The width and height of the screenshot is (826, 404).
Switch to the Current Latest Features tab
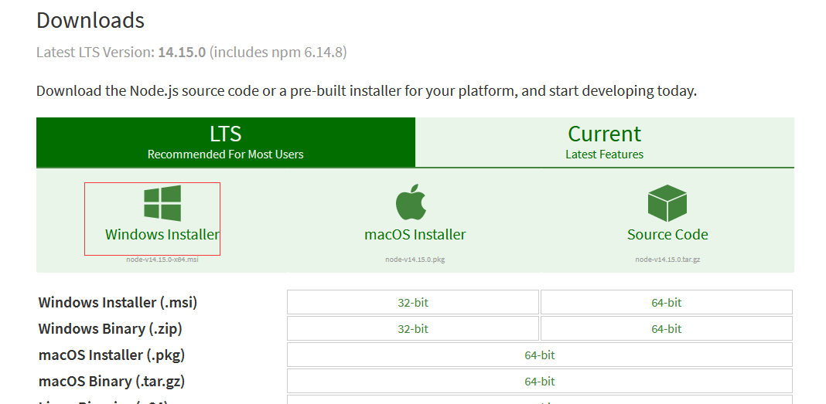[x=604, y=142]
